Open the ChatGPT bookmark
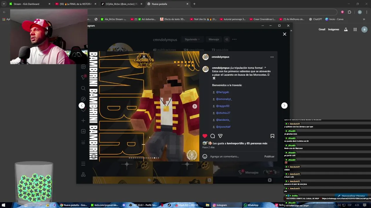Image resolution: width=371 pixels, height=208 pixels. (x=315, y=19)
